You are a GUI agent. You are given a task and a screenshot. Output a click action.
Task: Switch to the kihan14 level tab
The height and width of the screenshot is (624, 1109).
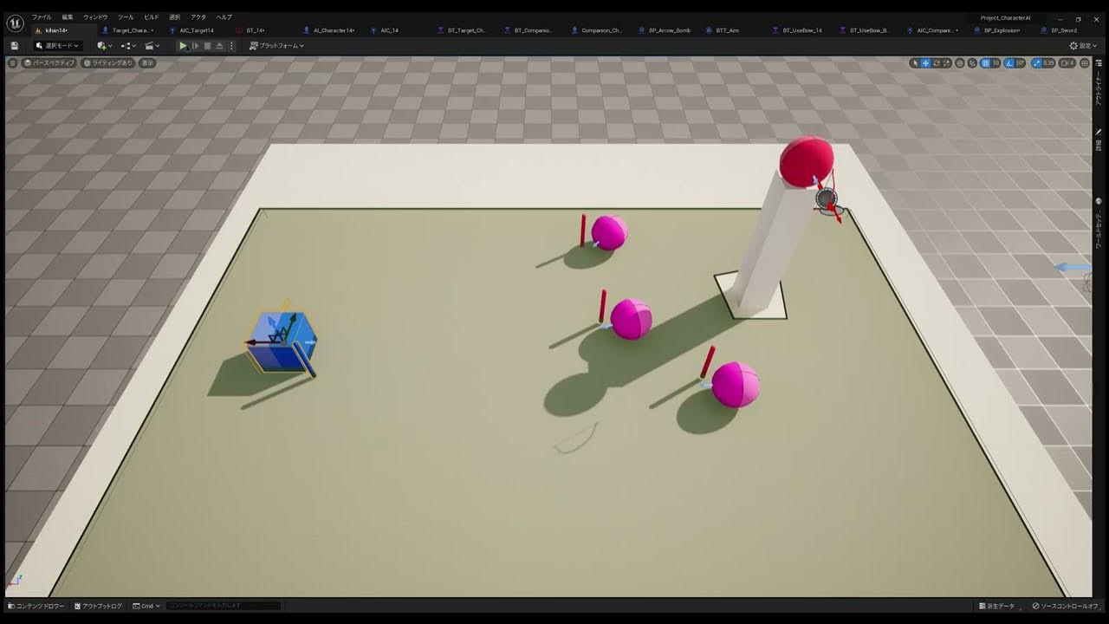(x=56, y=30)
